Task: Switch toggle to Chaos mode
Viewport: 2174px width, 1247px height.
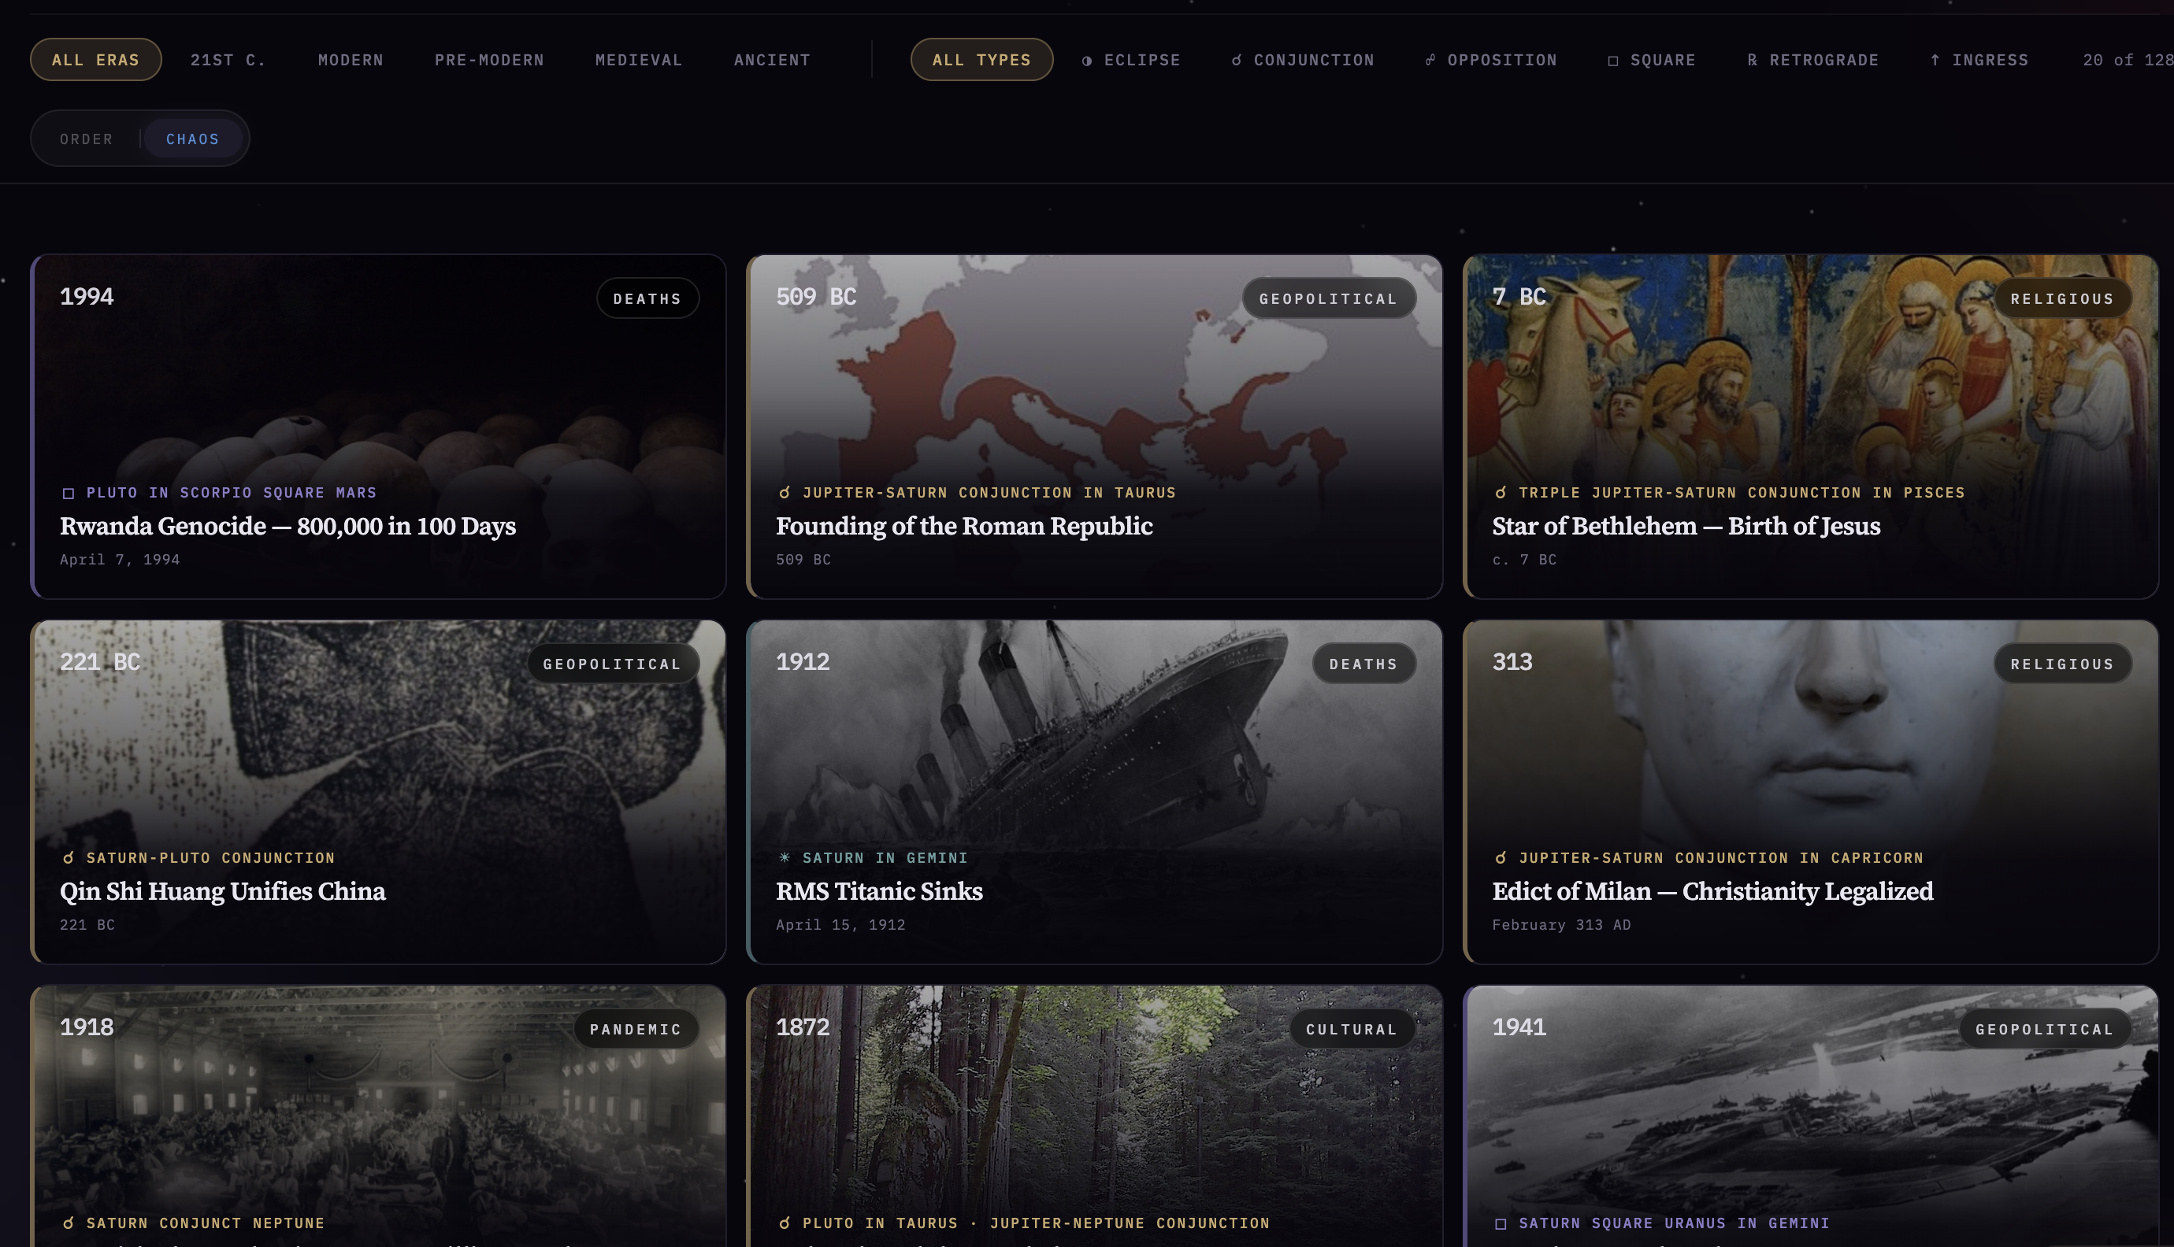Action: pyautogui.click(x=193, y=139)
